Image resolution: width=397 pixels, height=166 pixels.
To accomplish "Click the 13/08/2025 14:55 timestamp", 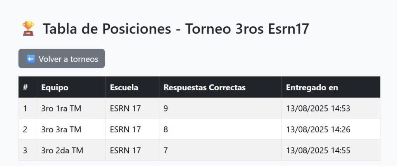I will 318,150.
